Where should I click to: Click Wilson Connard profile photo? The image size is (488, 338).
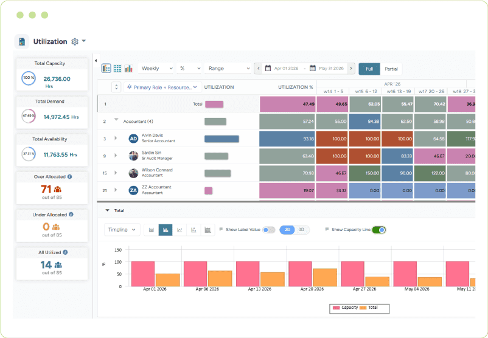[133, 173]
